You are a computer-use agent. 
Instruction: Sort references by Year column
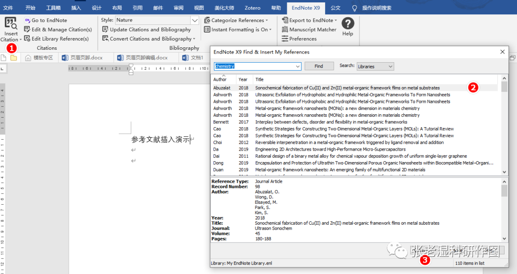[x=244, y=79]
